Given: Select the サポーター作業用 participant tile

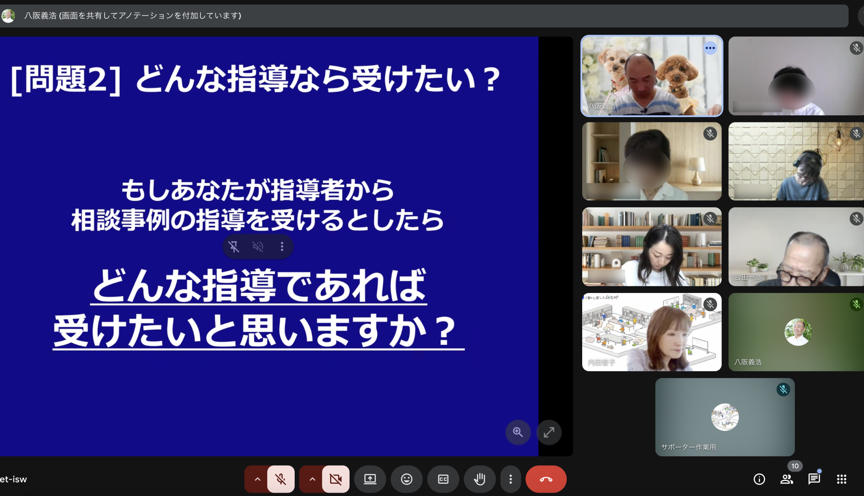Looking at the screenshot, I should (725, 417).
